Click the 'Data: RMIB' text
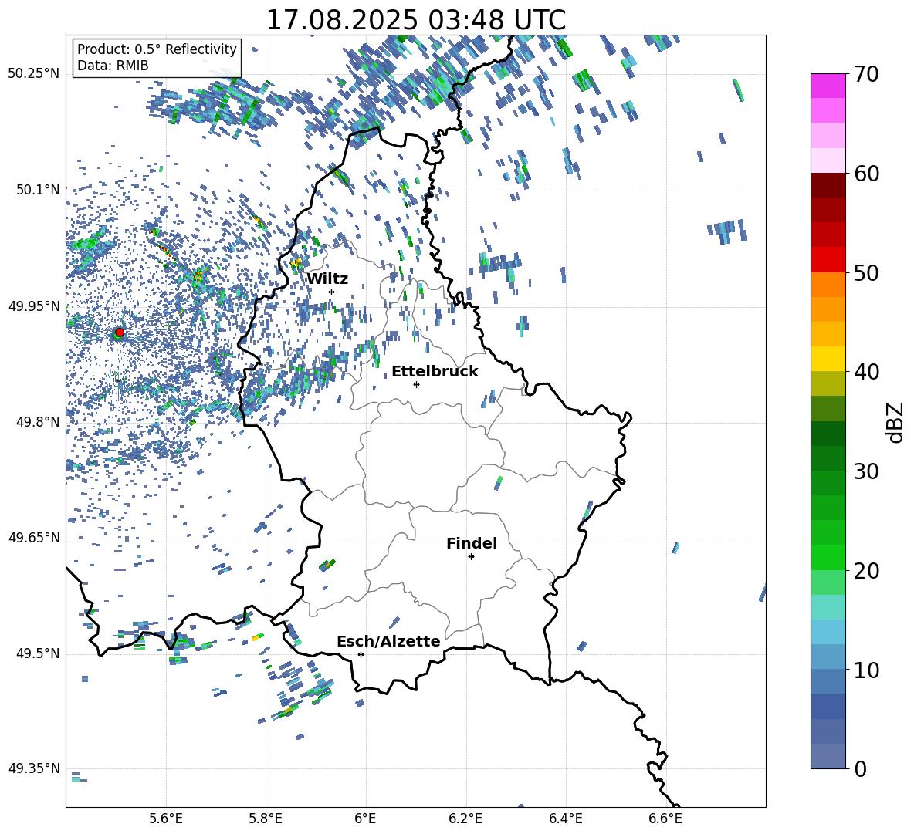Viewport: 914px width, 834px height. click(113, 66)
